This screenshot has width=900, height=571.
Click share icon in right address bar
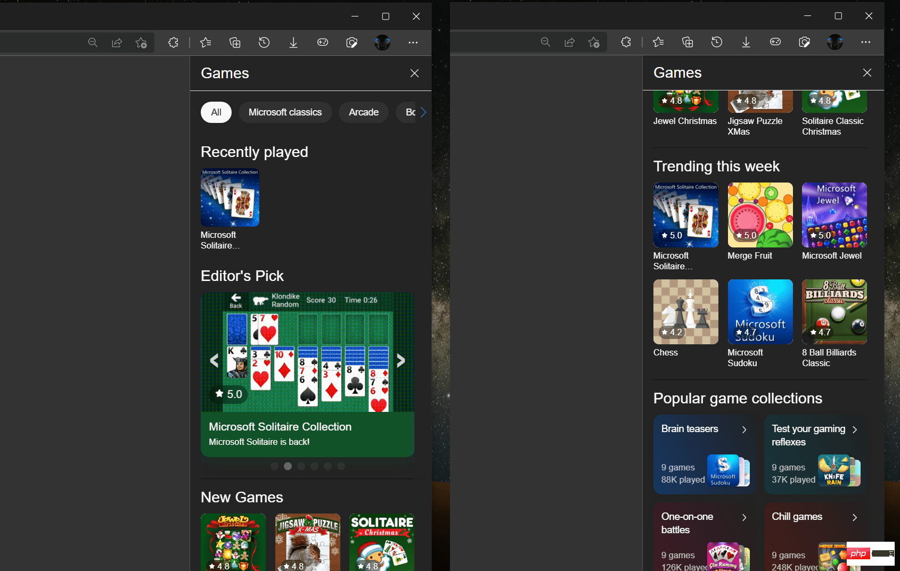pyautogui.click(x=569, y=42)
